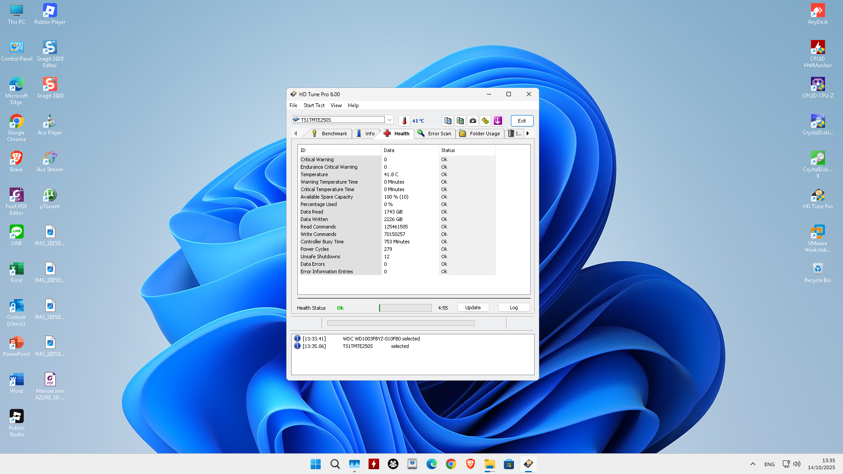Show hidden system tray icons

(x=753, y=464)
